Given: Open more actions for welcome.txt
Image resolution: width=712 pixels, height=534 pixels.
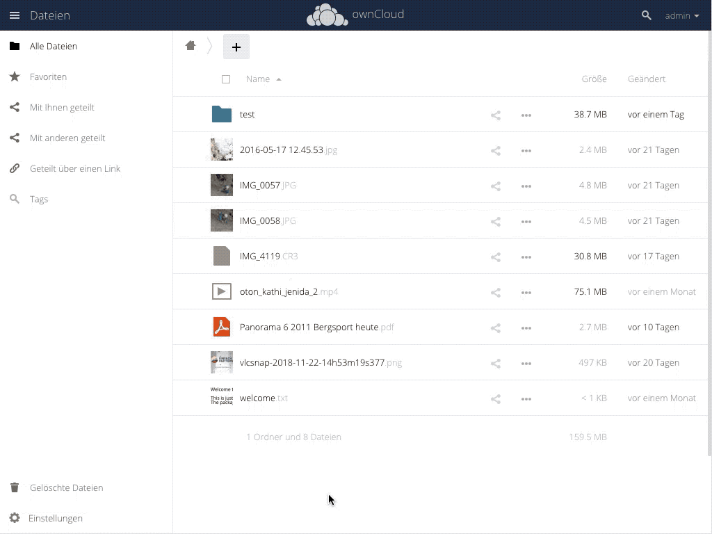Looking at the screenshot, I should click(526, 398).
